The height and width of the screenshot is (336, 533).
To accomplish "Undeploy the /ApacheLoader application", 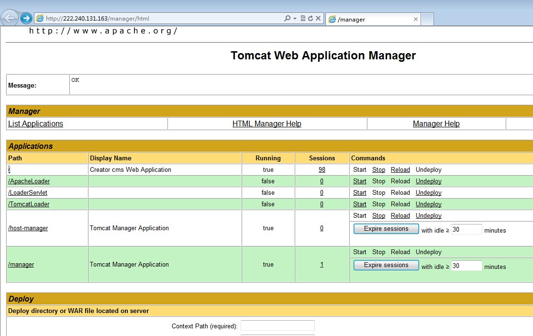I will click(x=429, y=181).
